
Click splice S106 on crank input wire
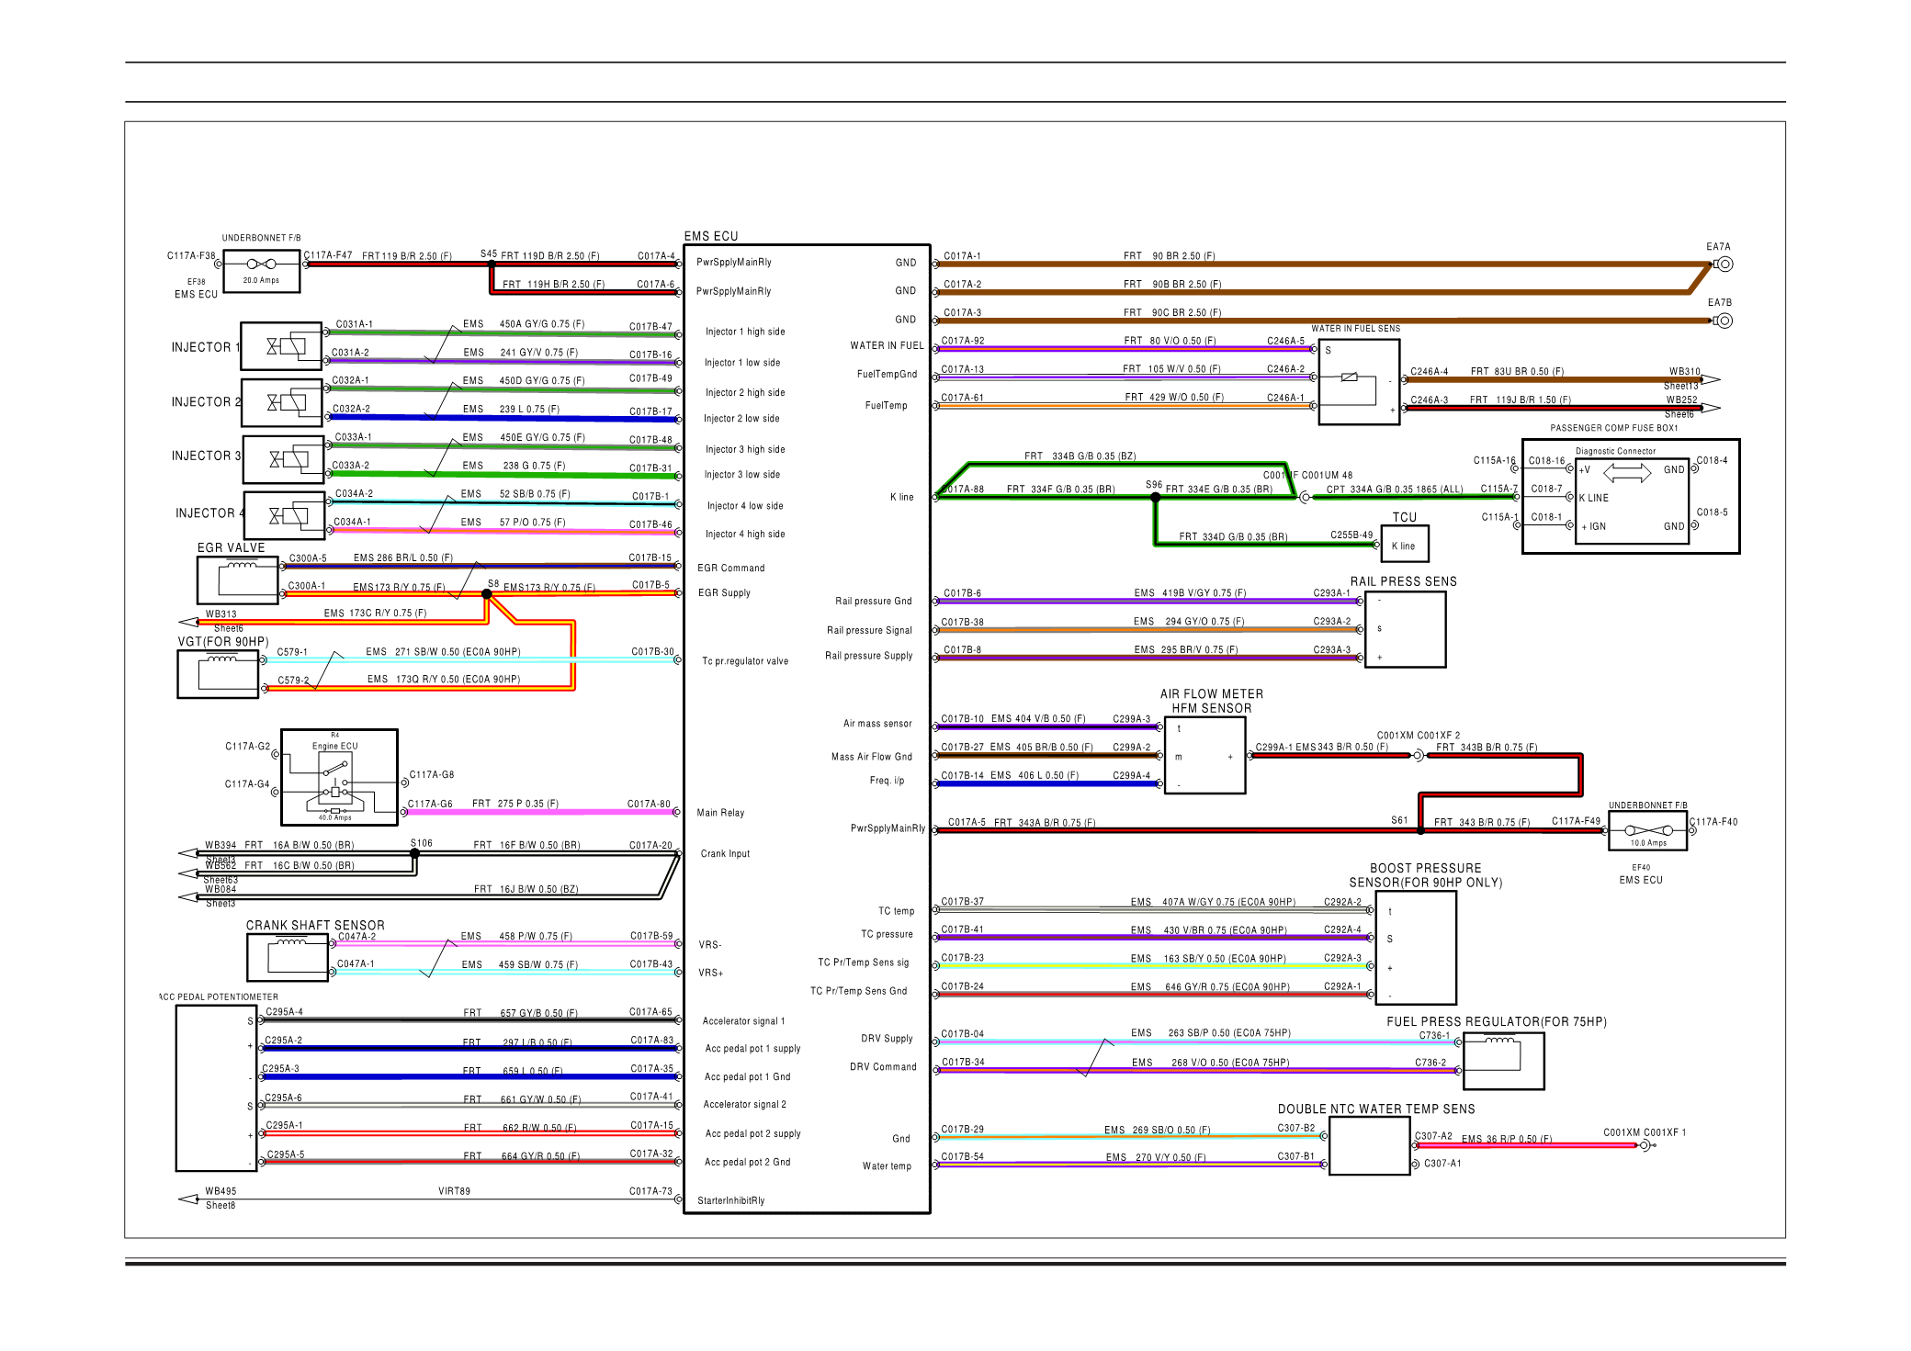click(415, 853)
